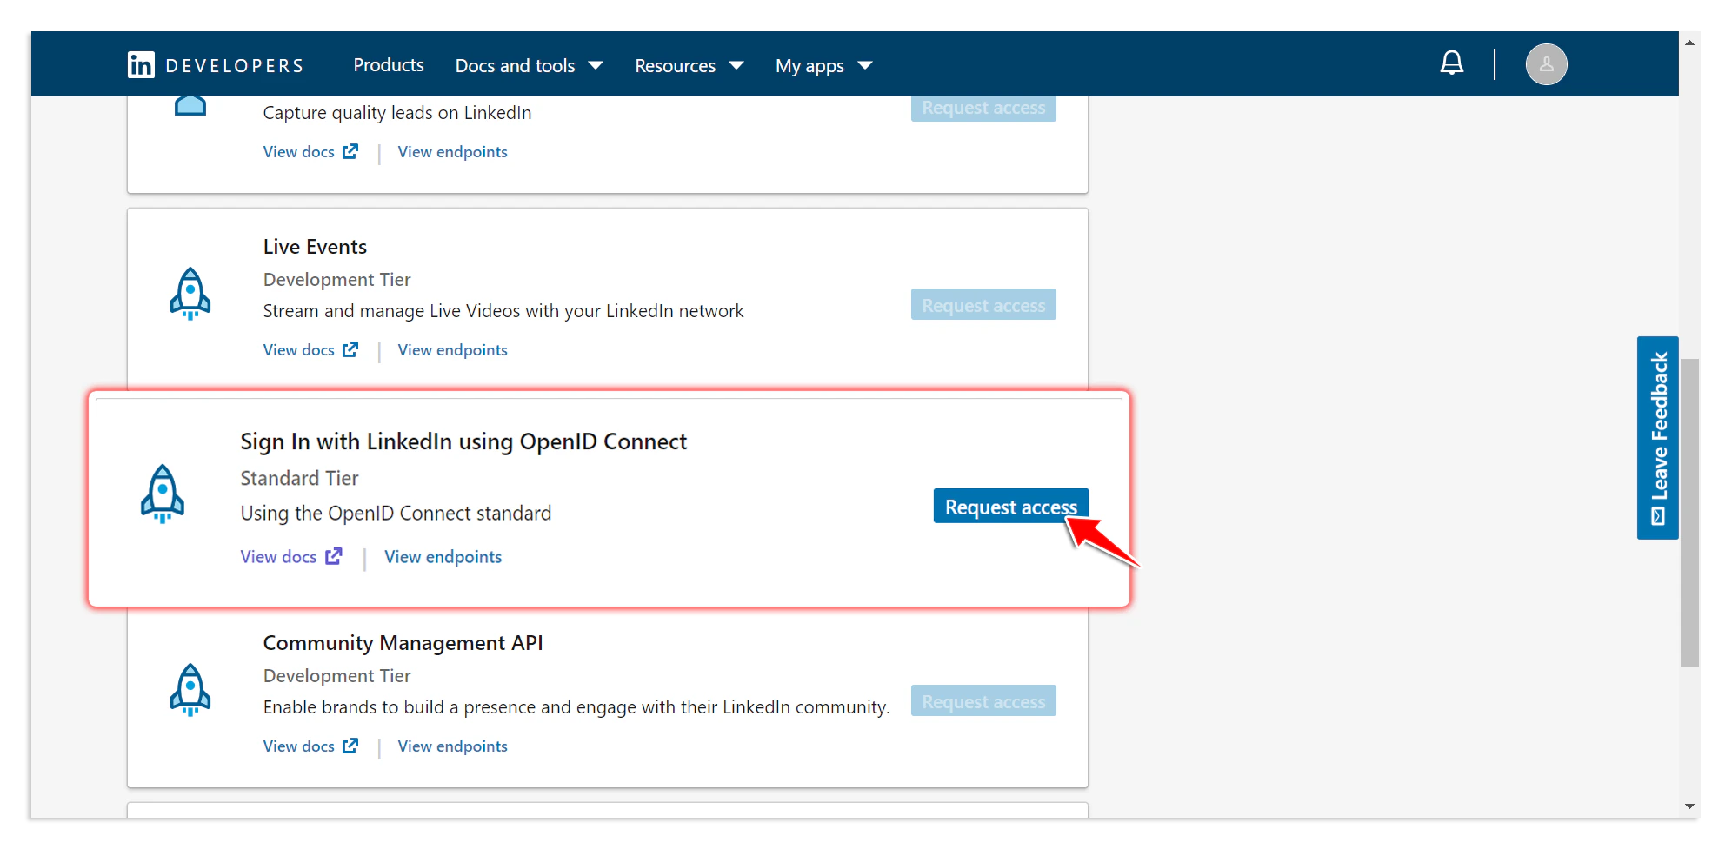Image resolution: width=1732 pixels, height=849 pixels.
Task: Expand the Docs and tools menu
Action: click(x=528, y=65)
